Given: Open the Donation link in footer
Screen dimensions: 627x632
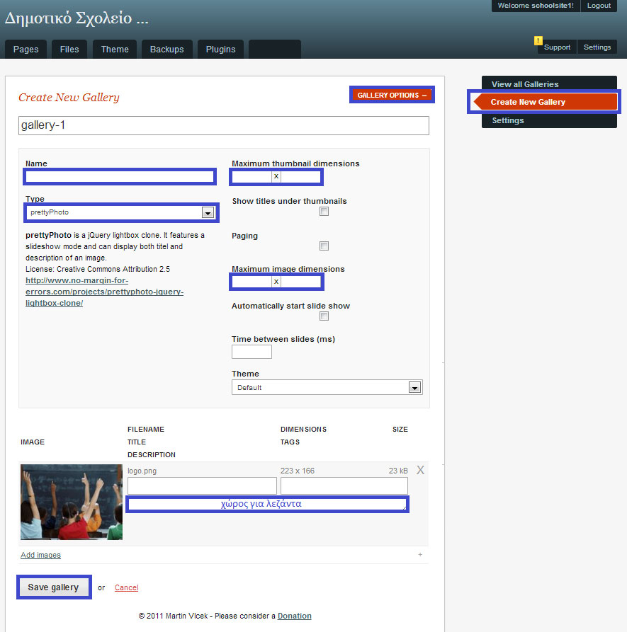Looking at the screenshot, I should (294, 616).
